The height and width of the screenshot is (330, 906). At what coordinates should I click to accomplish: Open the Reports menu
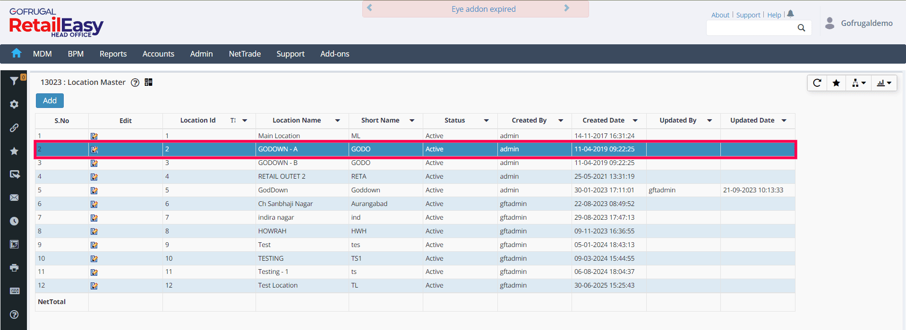(113, 54)
